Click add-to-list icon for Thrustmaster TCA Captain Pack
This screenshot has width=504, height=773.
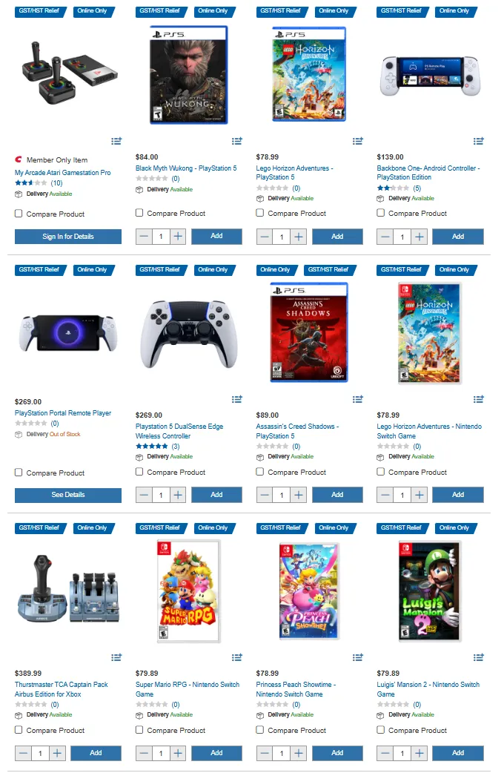[x=116, y=657]
